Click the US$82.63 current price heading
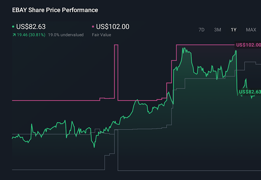This screenshot has height=180, width=261. (x=31, y=27)
